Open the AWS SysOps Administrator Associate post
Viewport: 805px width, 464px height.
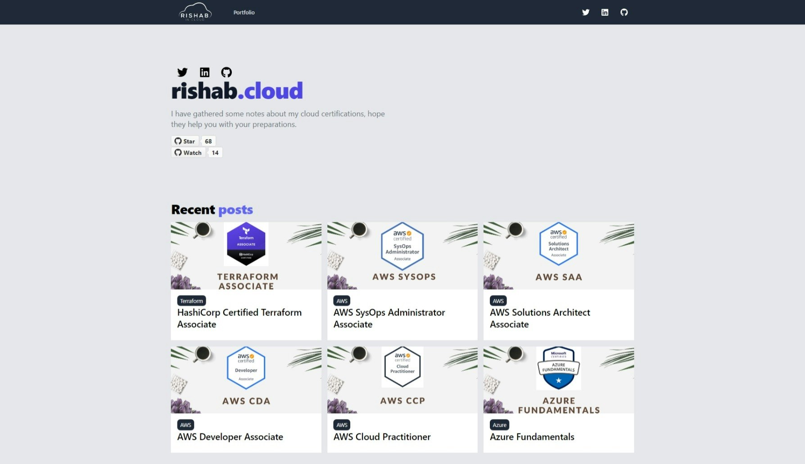[389, 318]
